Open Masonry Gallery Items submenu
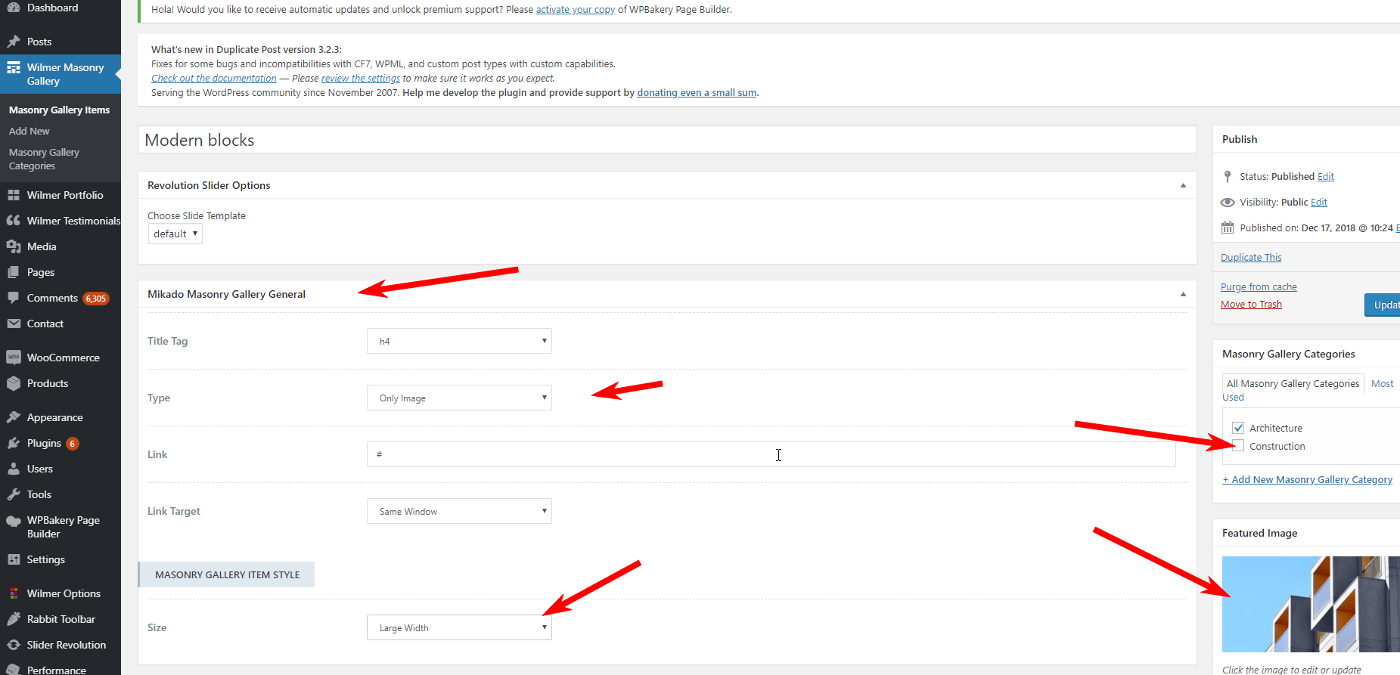Screen dimensions: 1400x675 coord(59,110)
